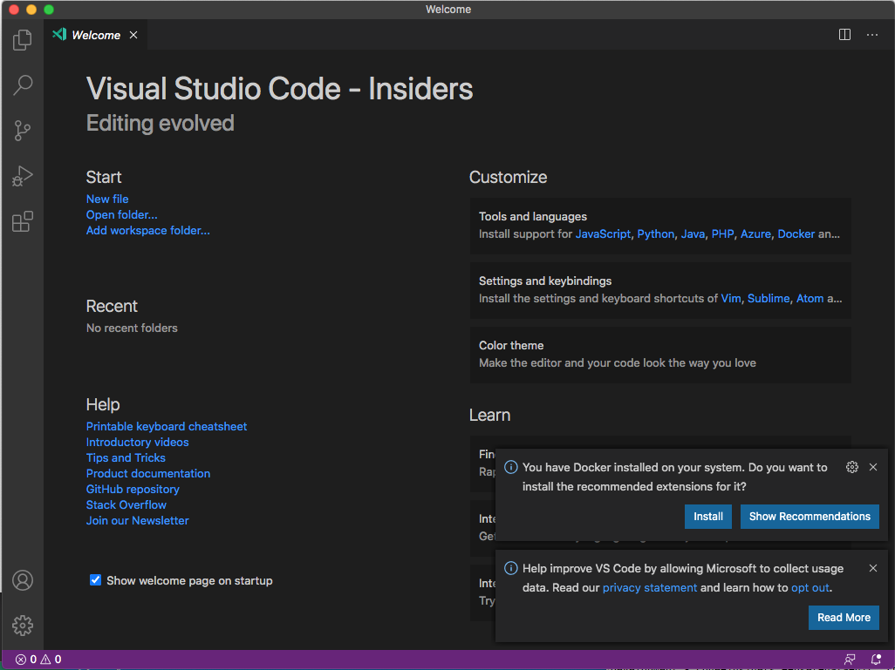Open Product documentation link

pos(147,473)
